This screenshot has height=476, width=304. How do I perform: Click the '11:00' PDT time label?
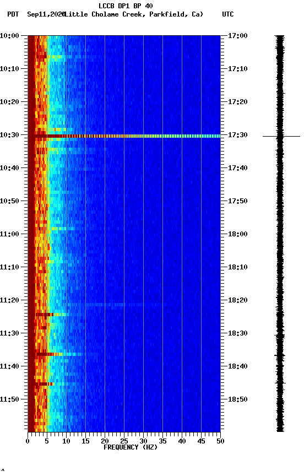[x=9, y=234]
